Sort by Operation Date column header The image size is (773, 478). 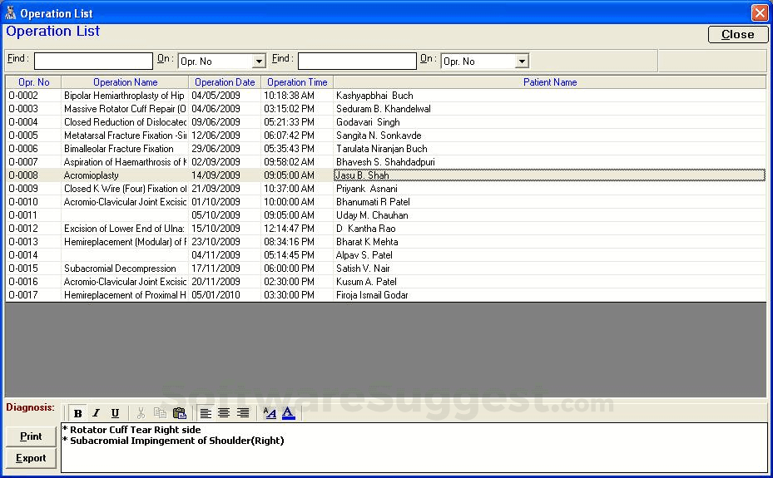(225, 82)
